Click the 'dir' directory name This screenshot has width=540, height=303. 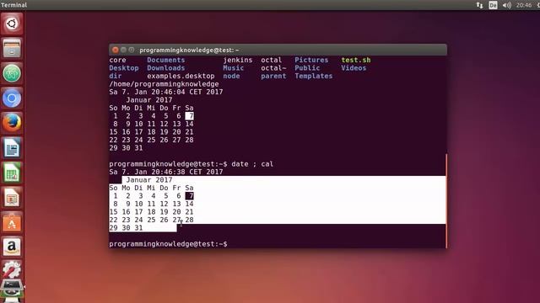coord(116,76)
